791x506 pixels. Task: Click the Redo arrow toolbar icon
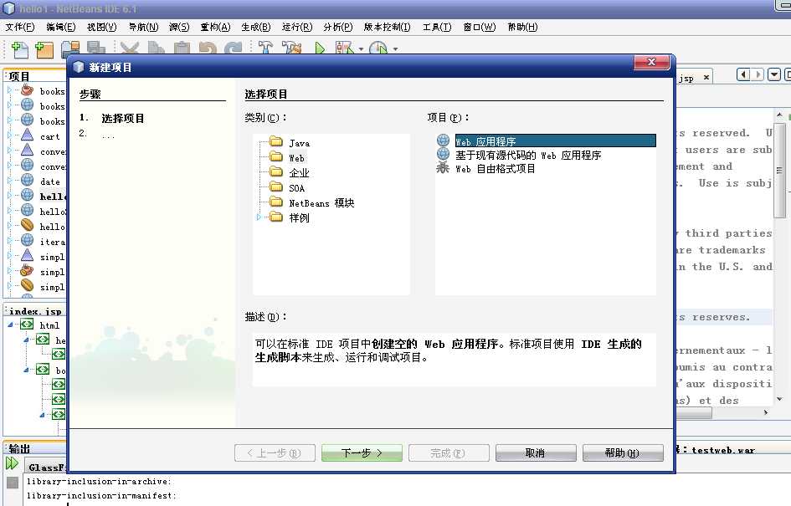tap(233, 49)
